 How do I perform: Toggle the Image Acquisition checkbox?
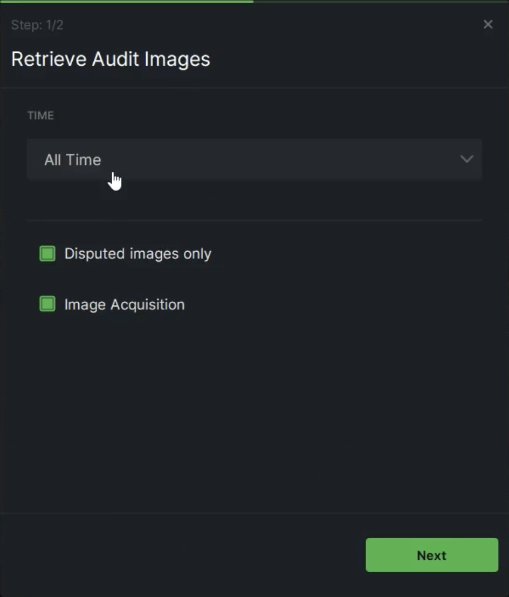[x=47, y=304]
